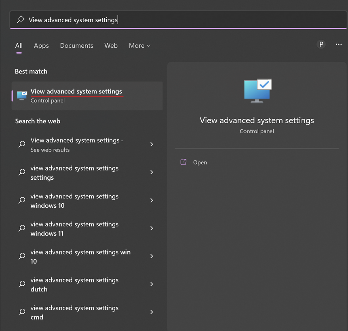Open the P user account avatar
Screen dimensions: 348x331
click(x=321, y=44)
